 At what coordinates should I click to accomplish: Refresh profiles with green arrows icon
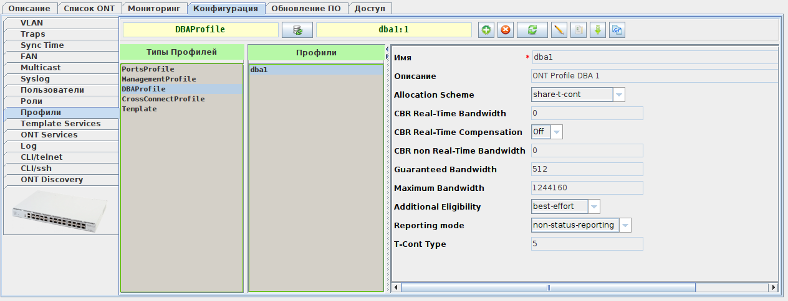532,30
